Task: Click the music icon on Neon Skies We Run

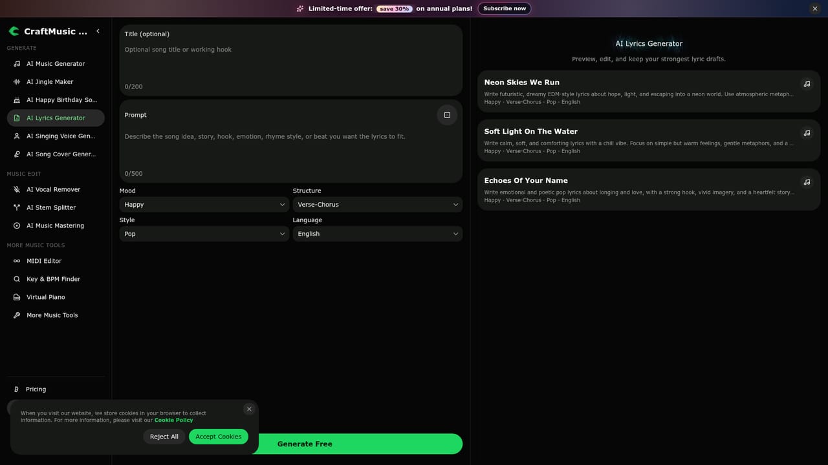Action: pos(807,84)
